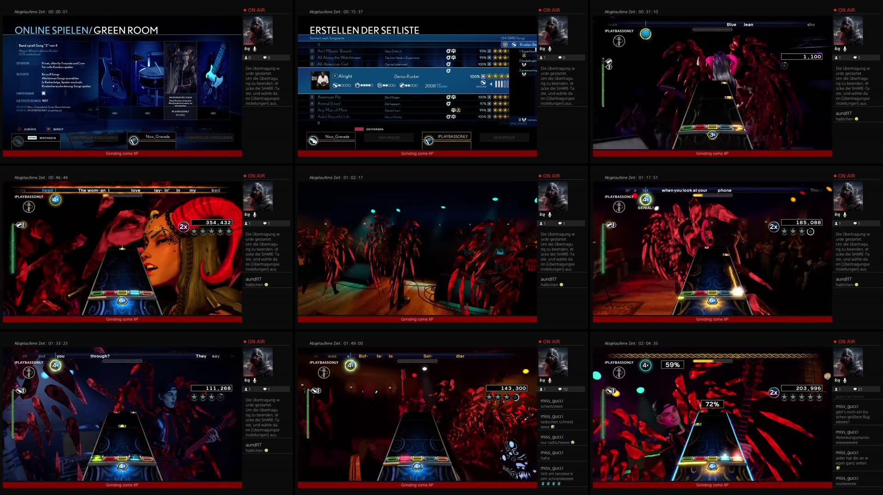Adjust the Wertung rating bars on Alright
Viewport: 883px width, 495px height.
[502, 84]
